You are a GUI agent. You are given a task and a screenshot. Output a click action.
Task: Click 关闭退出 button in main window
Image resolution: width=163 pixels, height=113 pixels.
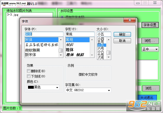tap(147, 98)
